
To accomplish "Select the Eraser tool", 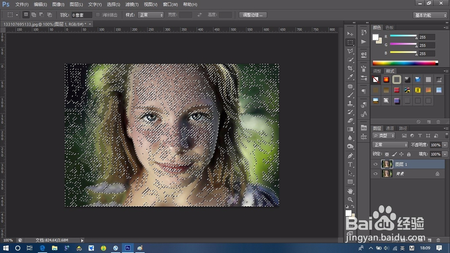I will pos(350,121).
